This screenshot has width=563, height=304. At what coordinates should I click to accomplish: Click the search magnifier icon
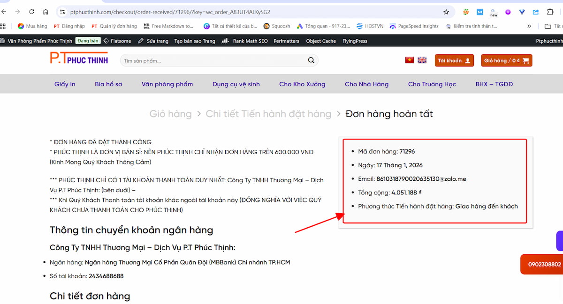pos(311,60)
